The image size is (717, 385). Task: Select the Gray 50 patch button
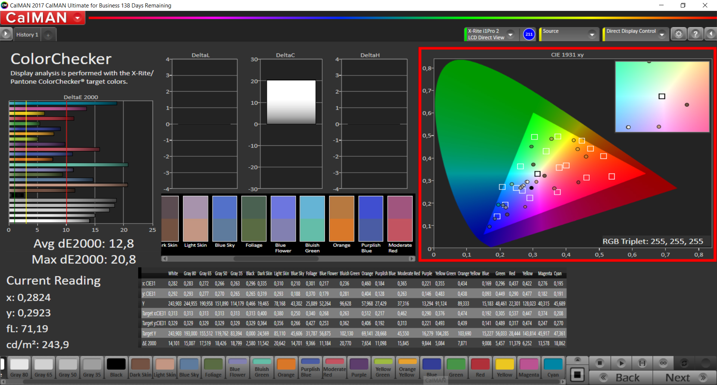pos(68,368)
